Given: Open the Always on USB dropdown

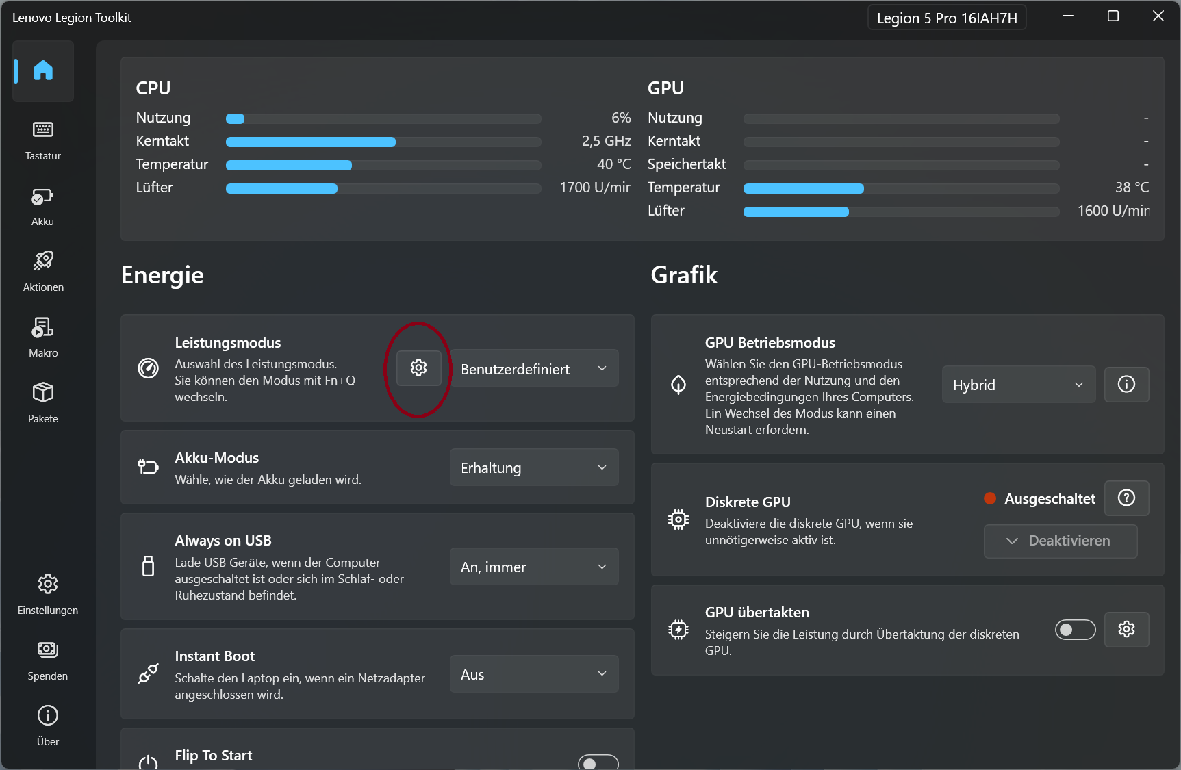Looking at the screenshot, I should pos(534,567).
